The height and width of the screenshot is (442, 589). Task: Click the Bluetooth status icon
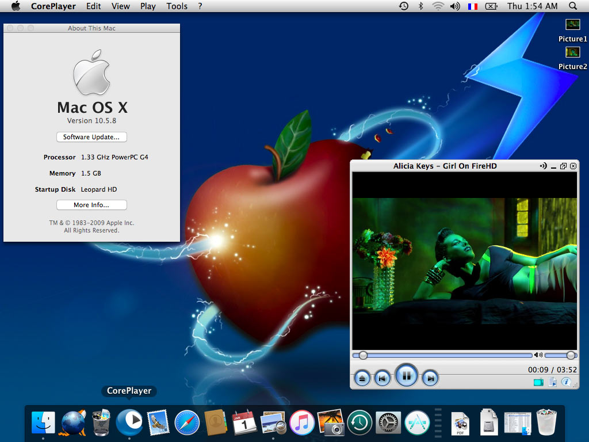pyautogui.click(x=420, y=6)
